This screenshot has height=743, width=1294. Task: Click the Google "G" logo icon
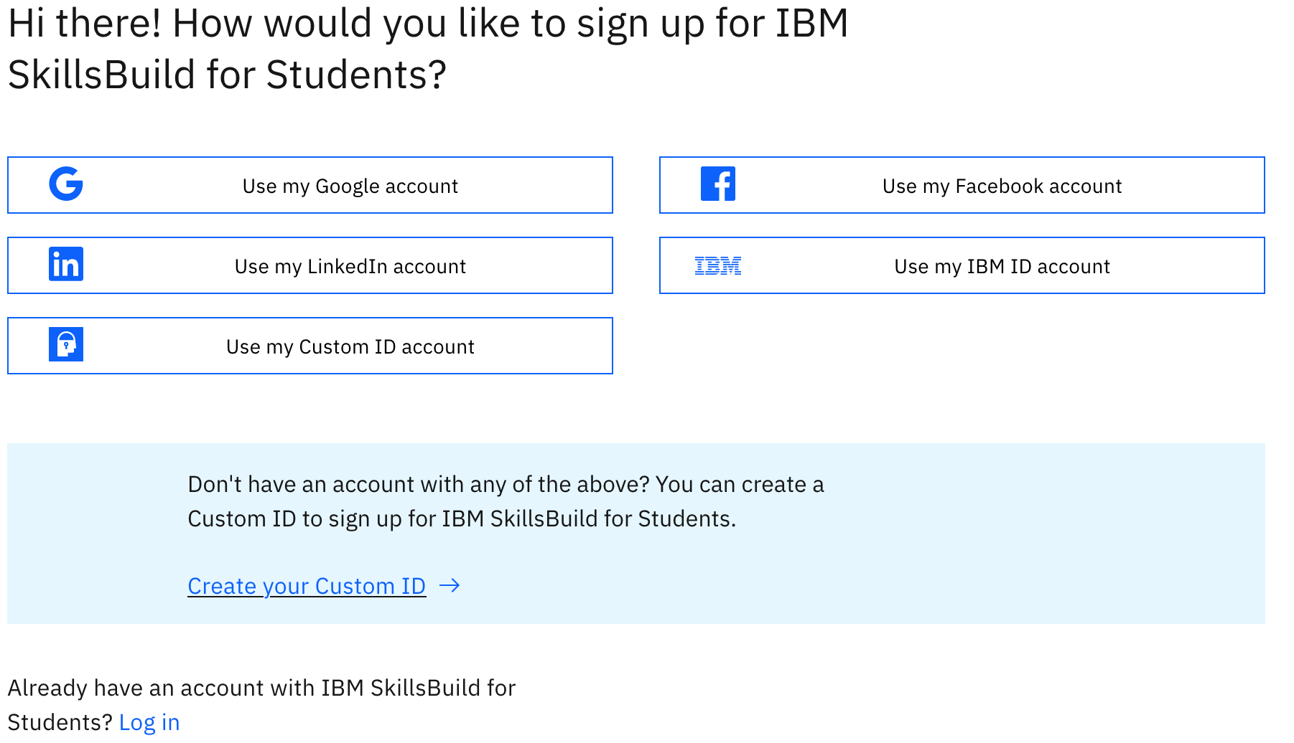66,184
